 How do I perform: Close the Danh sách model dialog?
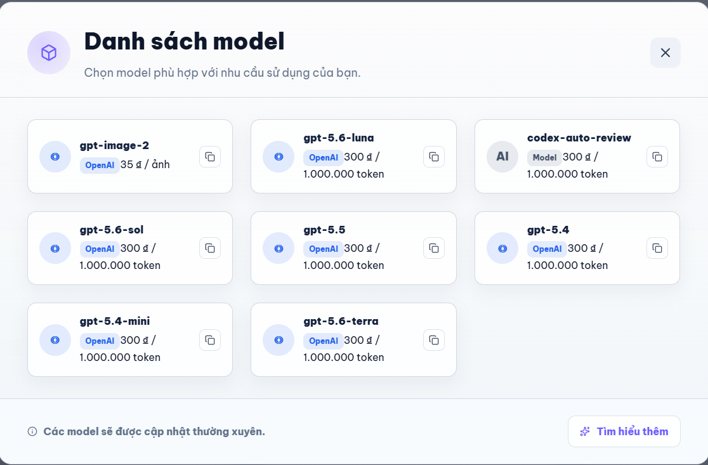click(665, 53)
